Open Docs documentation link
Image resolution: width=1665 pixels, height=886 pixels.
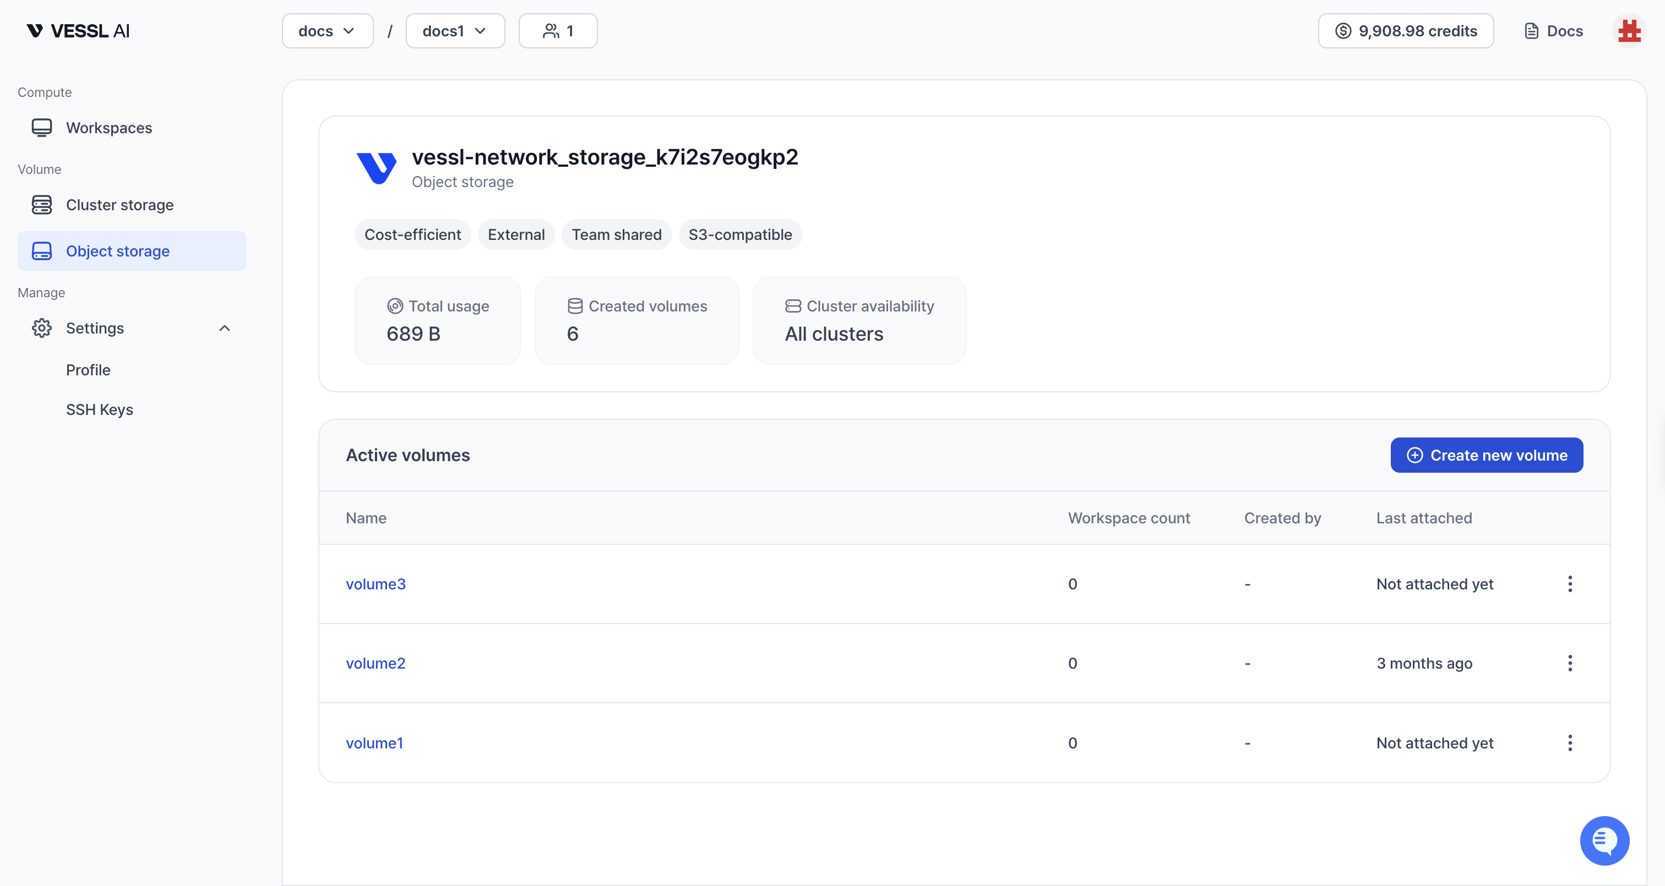pyautogui.click(x=1553, y=31)
